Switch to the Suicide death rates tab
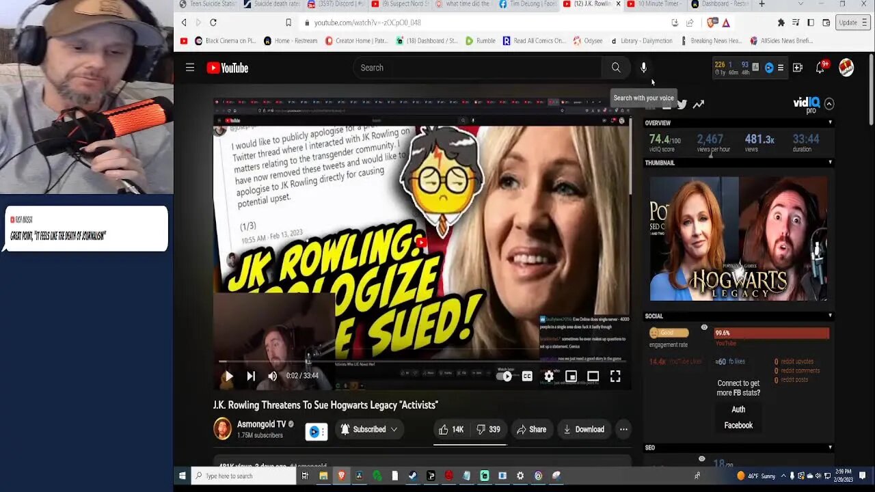 [272, 4]
